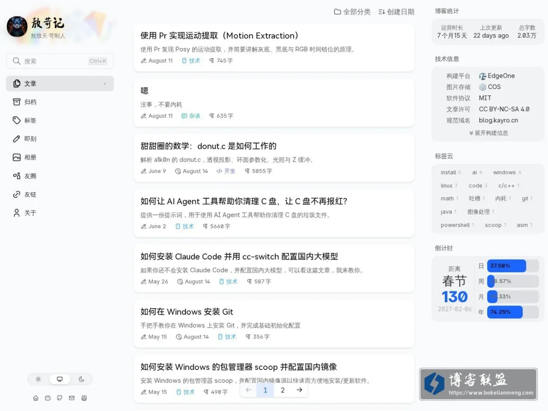Click the 日 37.50% progress bar

(x=513, y=266)
